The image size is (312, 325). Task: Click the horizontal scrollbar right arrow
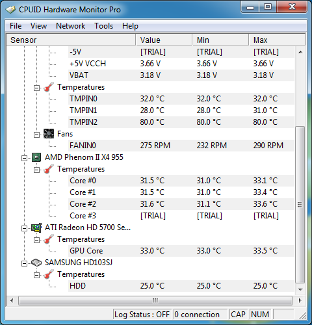300,300
